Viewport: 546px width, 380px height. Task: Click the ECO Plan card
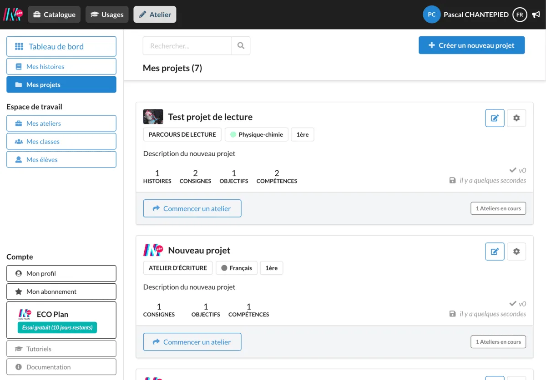tap(61, 320)
